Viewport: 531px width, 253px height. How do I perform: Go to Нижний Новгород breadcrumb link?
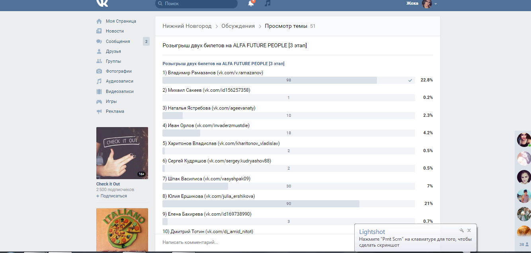187,26
